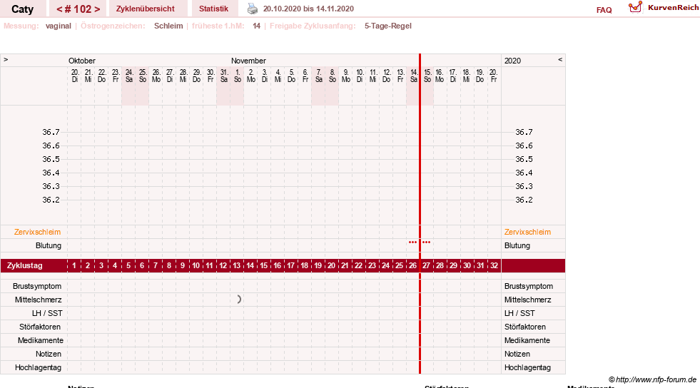Click the right orange Zervixschleim label

tap(528, 232)
